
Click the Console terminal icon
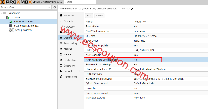click(61, 21)
